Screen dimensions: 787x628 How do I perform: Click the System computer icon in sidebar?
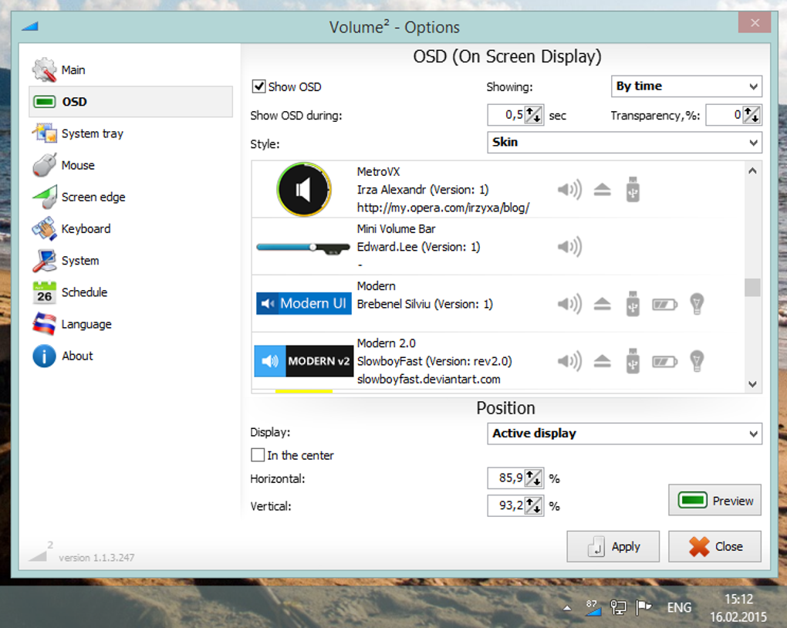coord(45,261)
